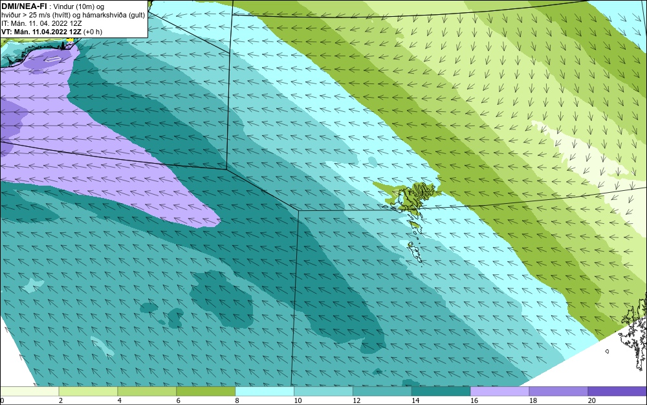The height and width of the screenshot is (405, 647).
Task: Click the '(+0 h)' forecast offset text
Action: click(93, 32)
